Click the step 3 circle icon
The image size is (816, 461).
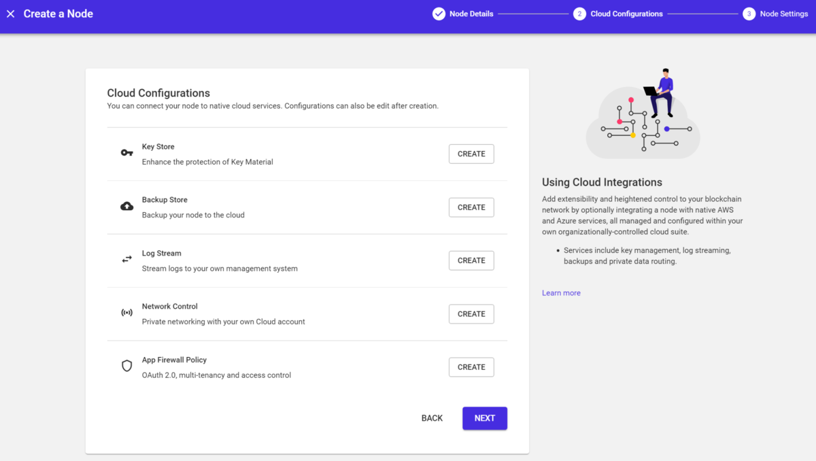(x=749, y=14)
